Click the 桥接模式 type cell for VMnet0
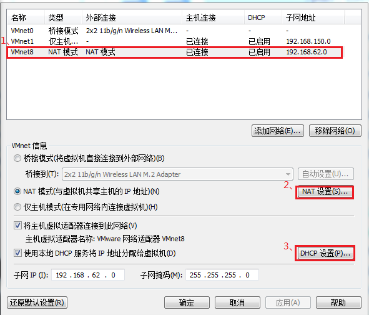This screenshot has height=315, width=369. tap(63, 31)
